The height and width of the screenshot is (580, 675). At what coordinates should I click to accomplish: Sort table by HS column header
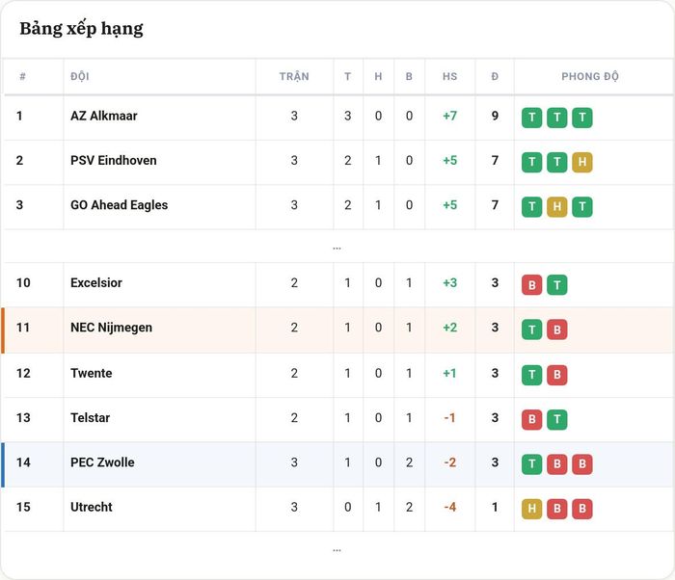[450, 76]
